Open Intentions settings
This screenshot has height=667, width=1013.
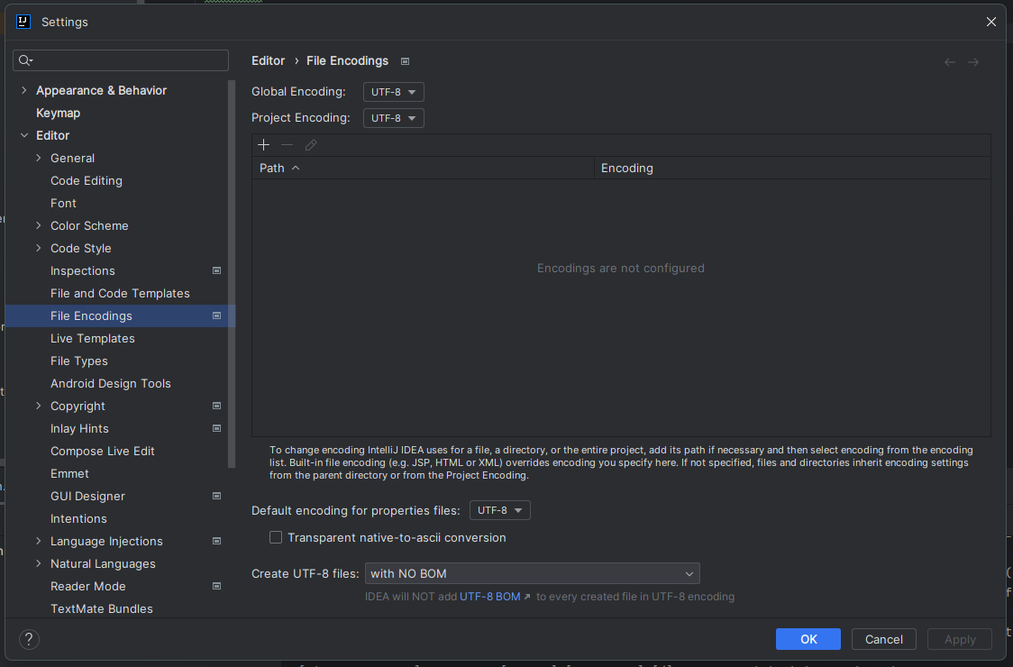(x=78, y=519)
